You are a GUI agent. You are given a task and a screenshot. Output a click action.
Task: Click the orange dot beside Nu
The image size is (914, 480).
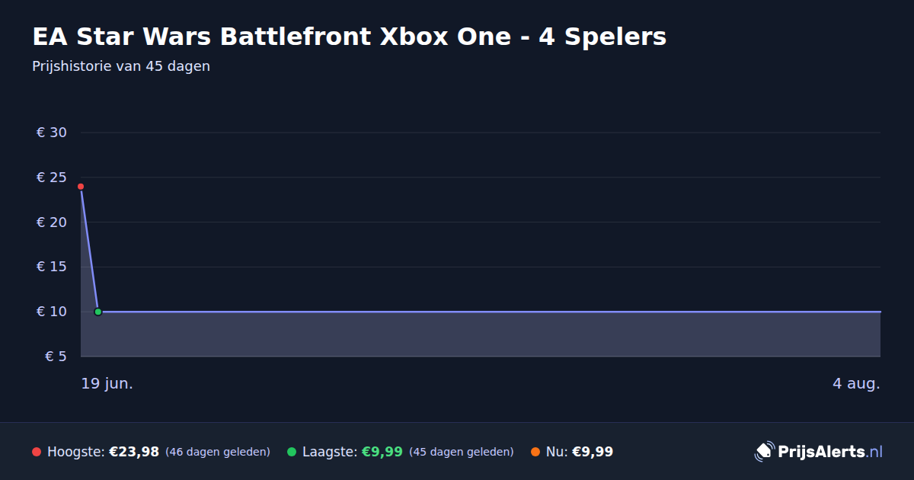coord(535,452)
